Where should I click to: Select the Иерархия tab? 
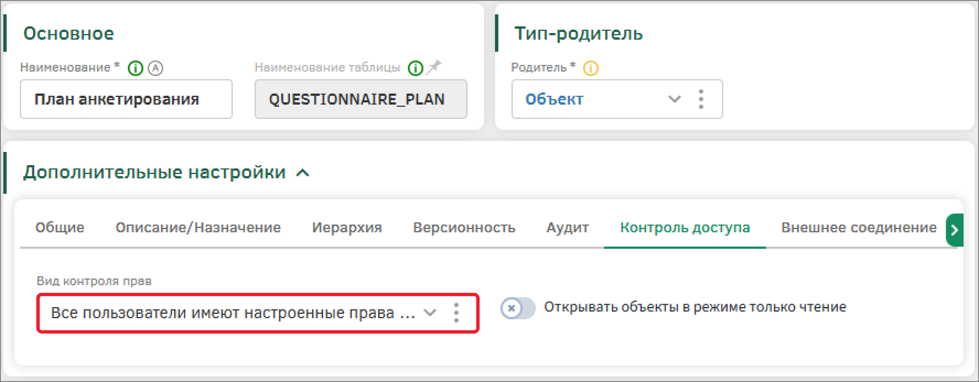[347, 228]
